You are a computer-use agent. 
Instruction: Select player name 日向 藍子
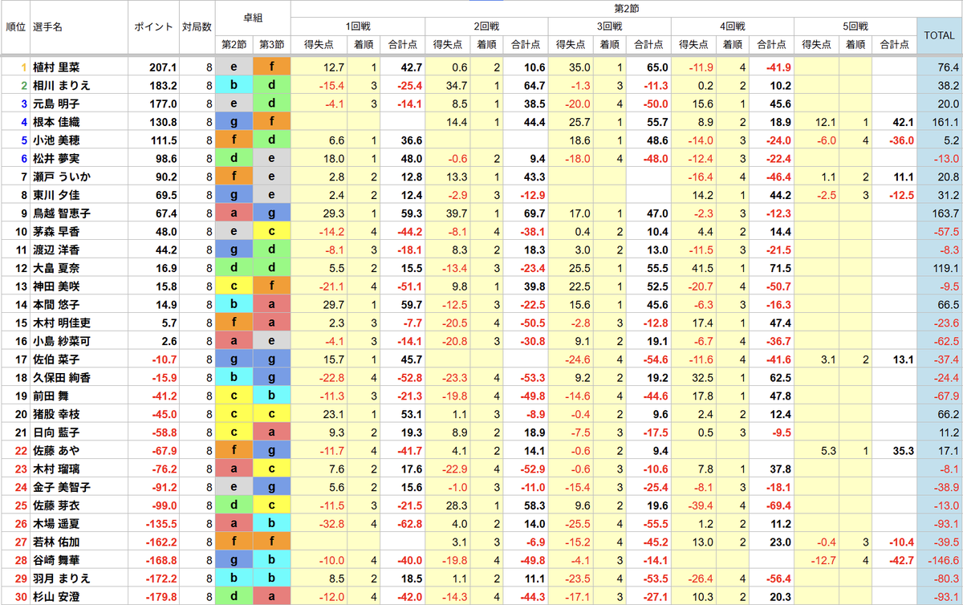tap(56, 432)
